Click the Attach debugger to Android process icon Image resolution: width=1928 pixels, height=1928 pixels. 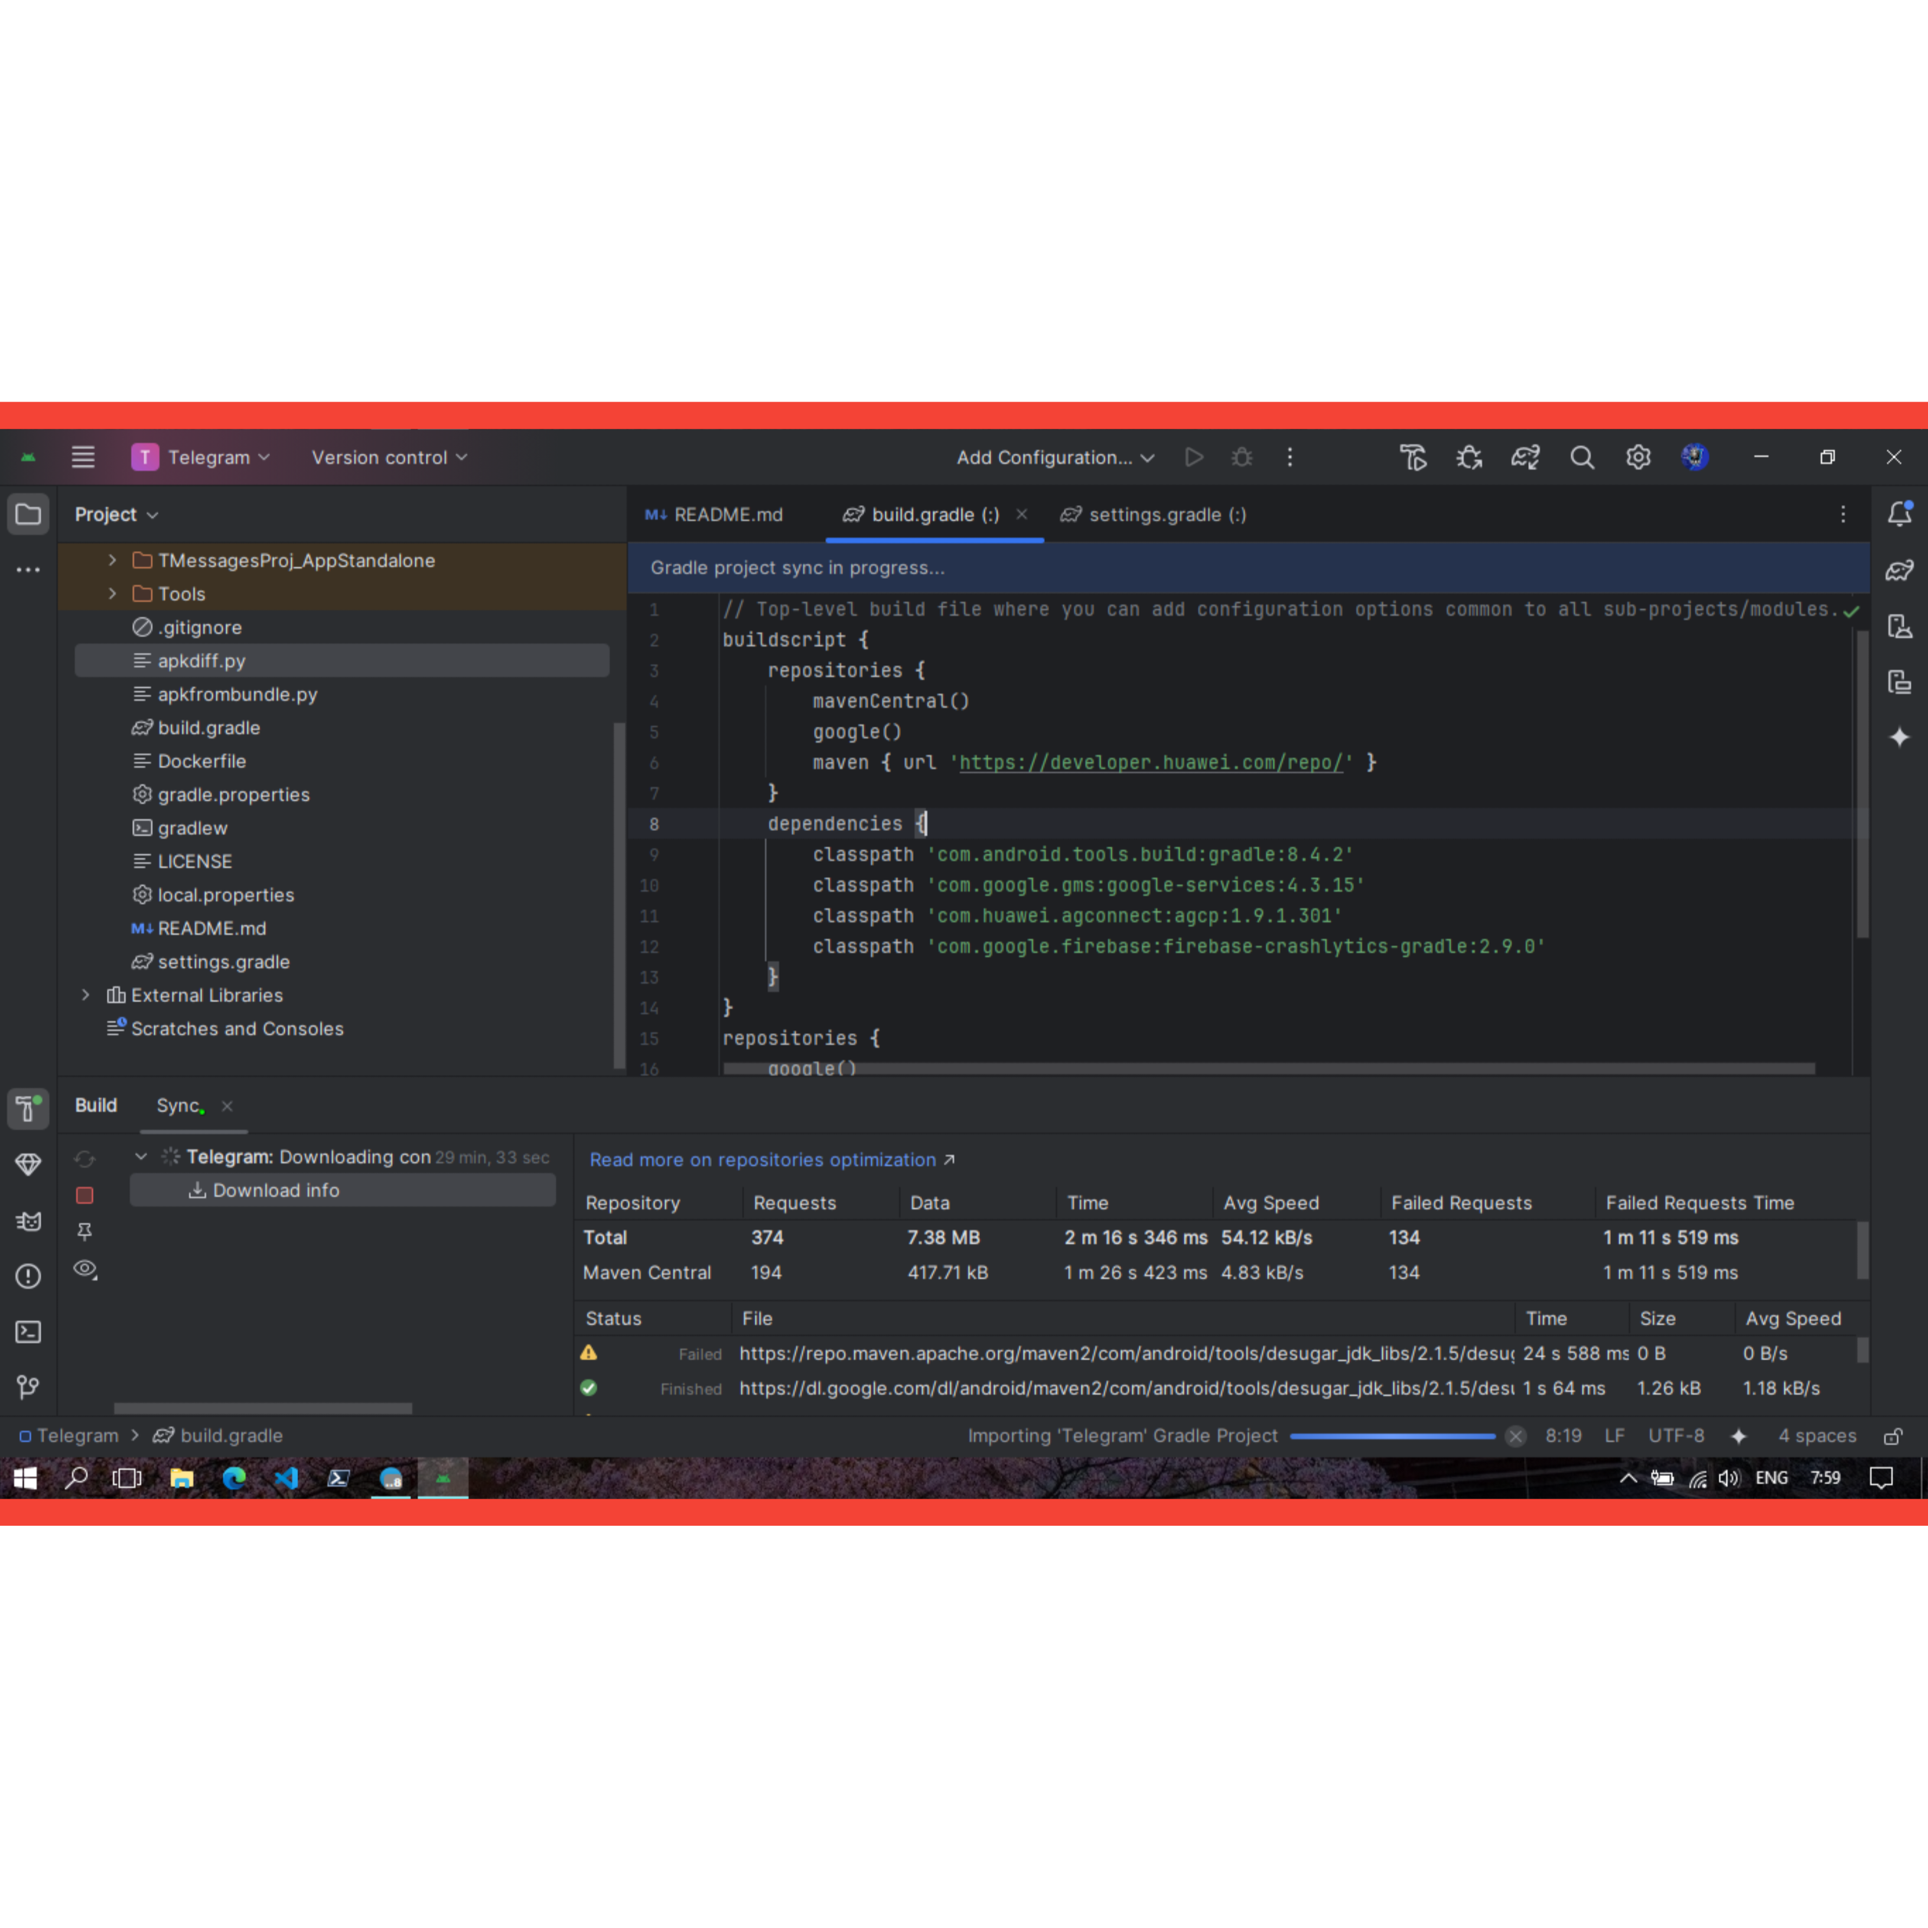(1469, 457)
